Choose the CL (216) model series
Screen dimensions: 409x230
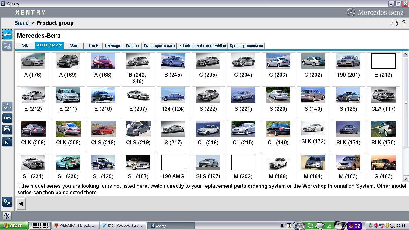click(208, 136)
